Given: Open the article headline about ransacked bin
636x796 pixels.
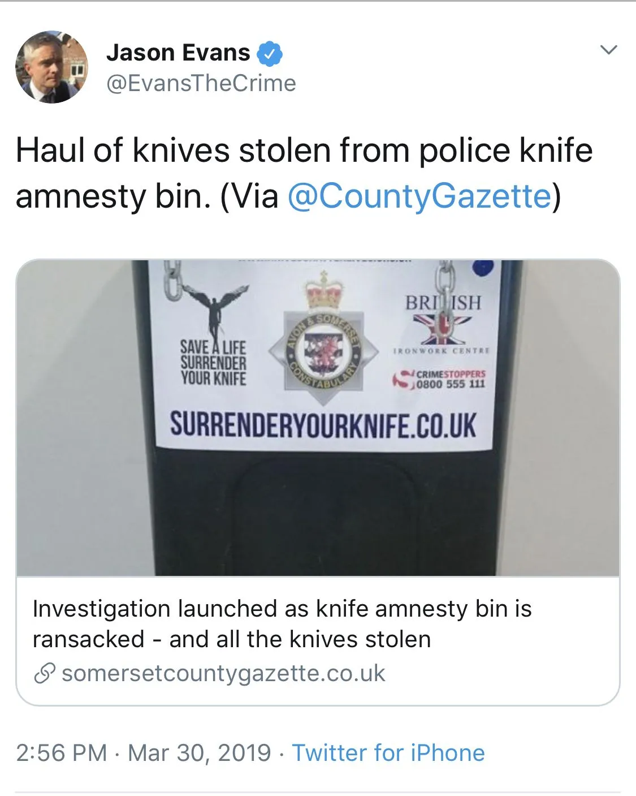Looking at the screenshot, I should [x=282, y=624].
